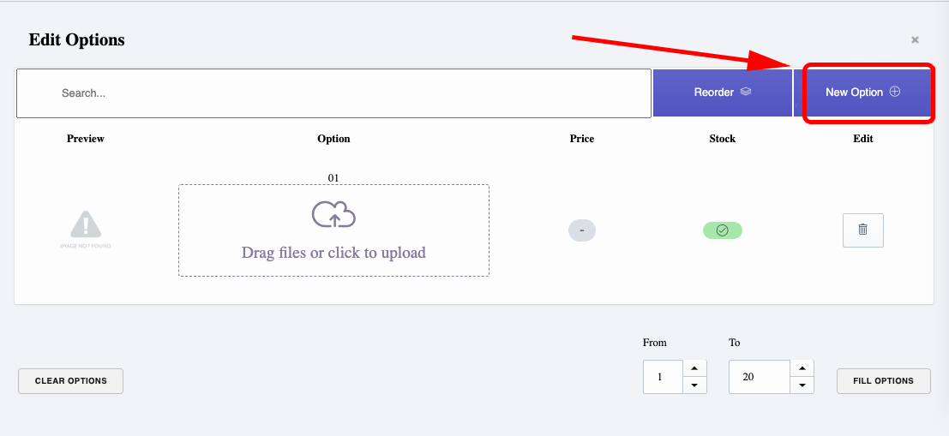The width and height of the screenshot is (949, 436).
Task: Open the drag files upload area
Action: (333, 230)
